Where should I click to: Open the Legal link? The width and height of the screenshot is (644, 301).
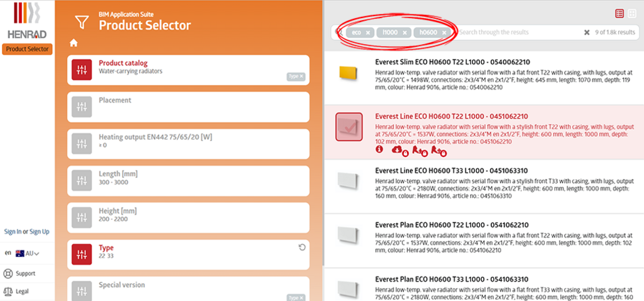click(x=22, y=291)
